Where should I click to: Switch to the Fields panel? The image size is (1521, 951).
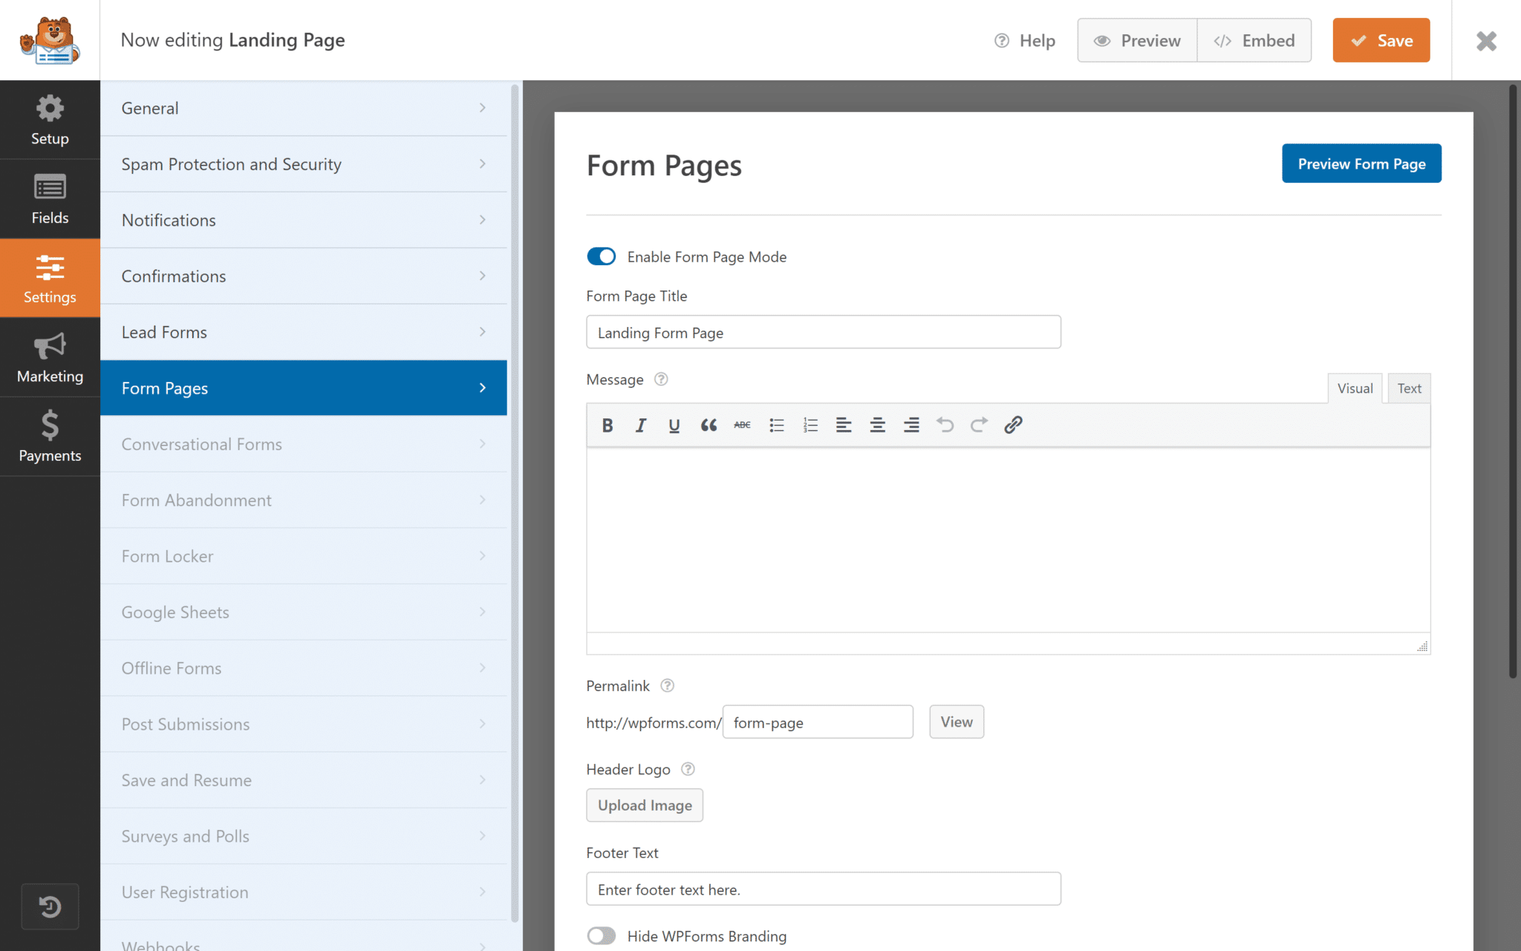49,198
